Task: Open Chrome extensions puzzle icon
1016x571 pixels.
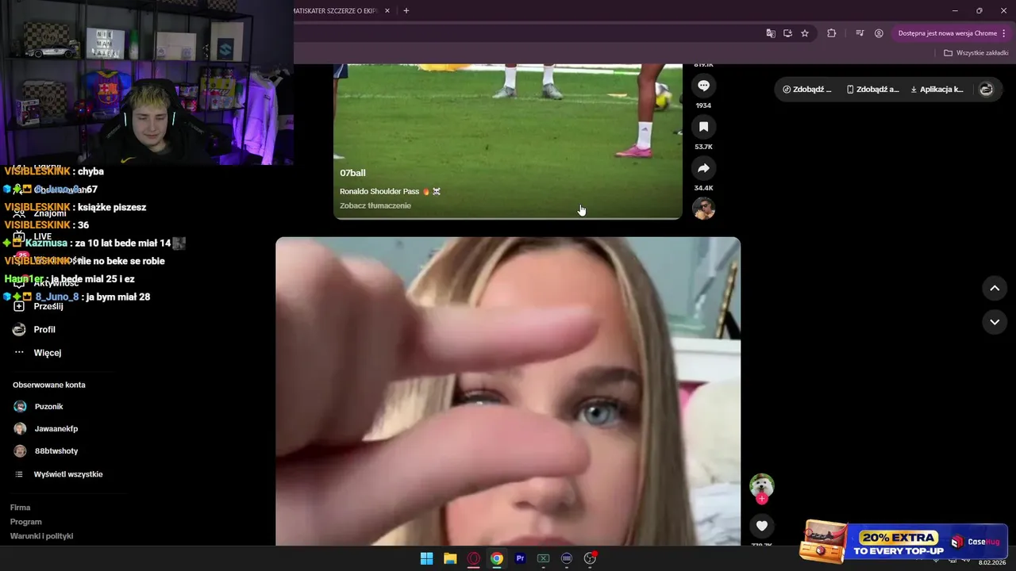Action: [x=832, y=33]
